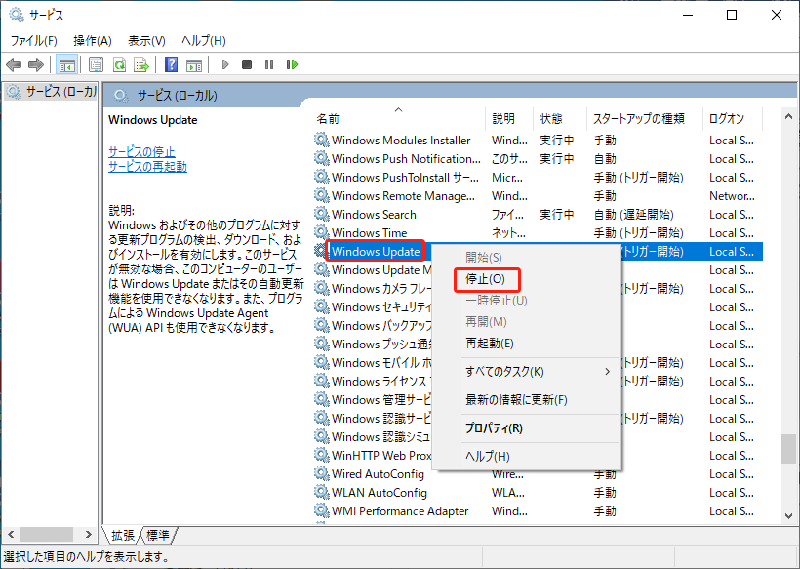Select Windows Push Notification service row
The image size is (800, 569).
pyautogui.click(x=538, y=158)
